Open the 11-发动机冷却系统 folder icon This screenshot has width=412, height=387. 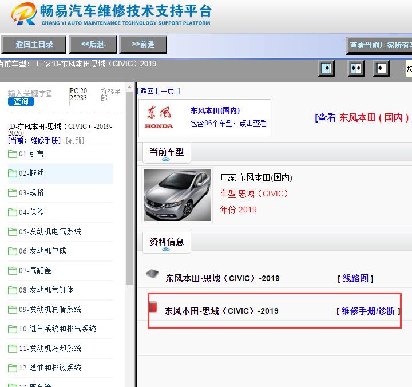(13, 348)
